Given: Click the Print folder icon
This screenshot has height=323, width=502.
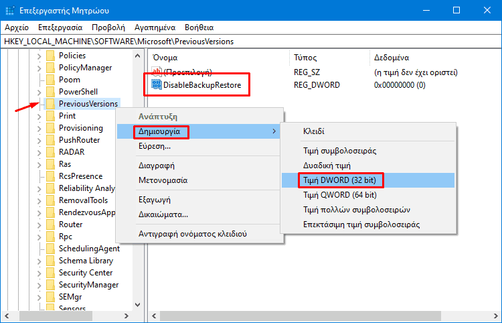Looking at the screenshot, I should 51,116.
